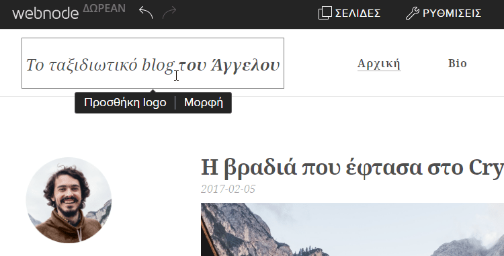The image size is (504, 256).
Task: Click the undo arrow icon
Action: pyautogui.click(x=146, y=13)
